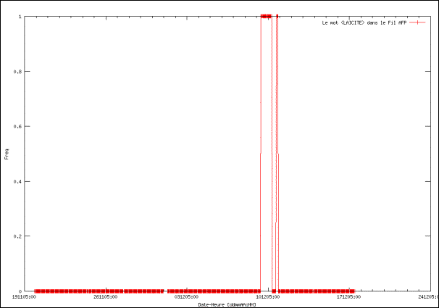439x308 pixels.
Task: Click the y-axis value "0.2"
Action: pos(17,236)
